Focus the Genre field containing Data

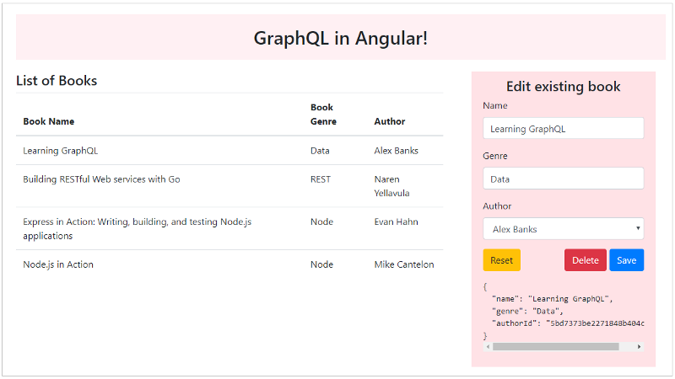coord(563,179)
